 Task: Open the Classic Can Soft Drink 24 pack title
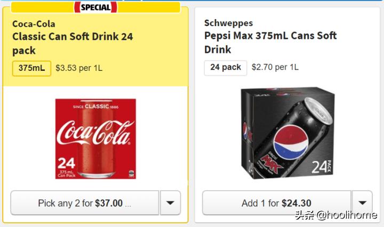(x=73, y=43)
